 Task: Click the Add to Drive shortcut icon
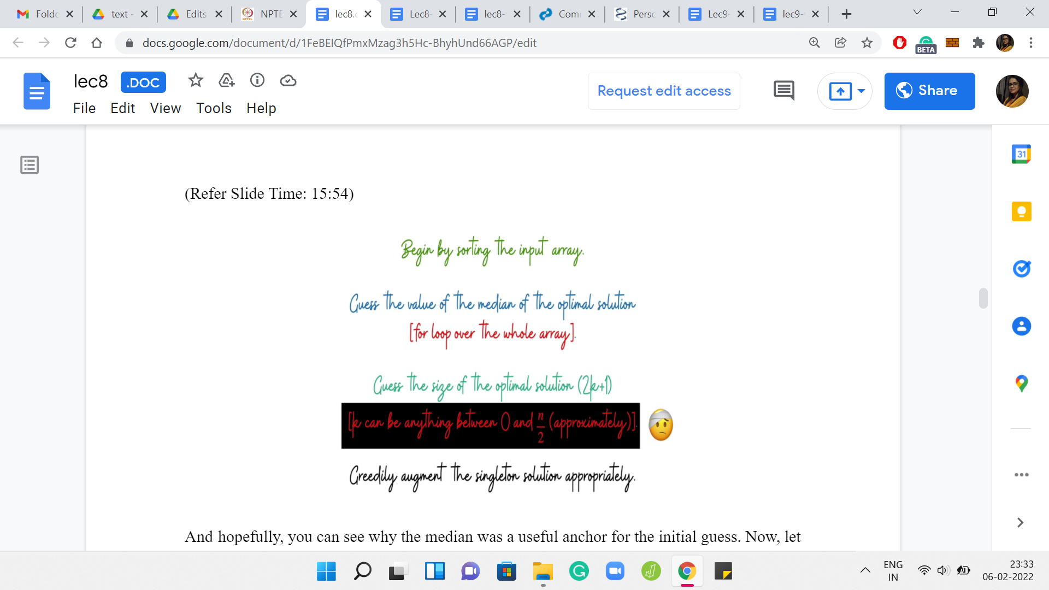pyautogui.click(x=226, y=81)
